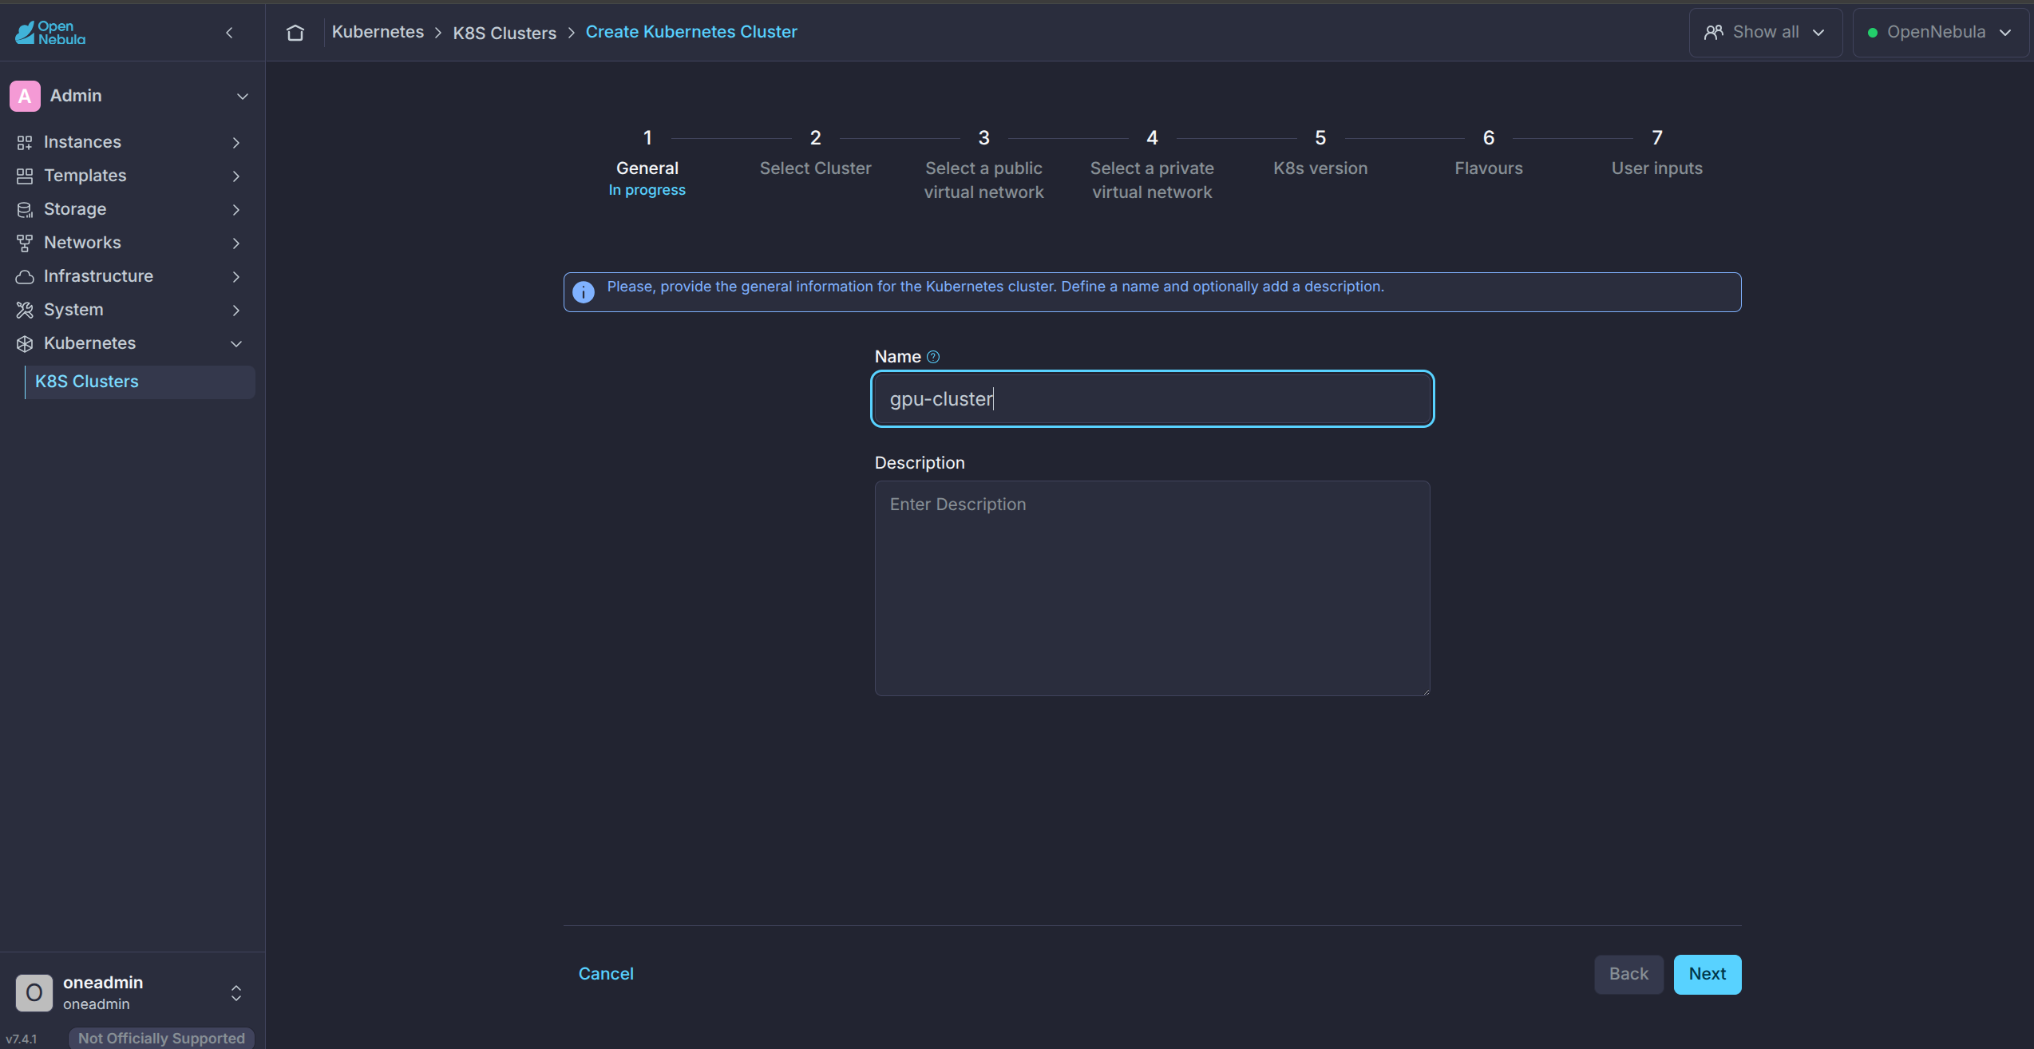
Task: Click the Instances grid icon
Action: [25, 142]
